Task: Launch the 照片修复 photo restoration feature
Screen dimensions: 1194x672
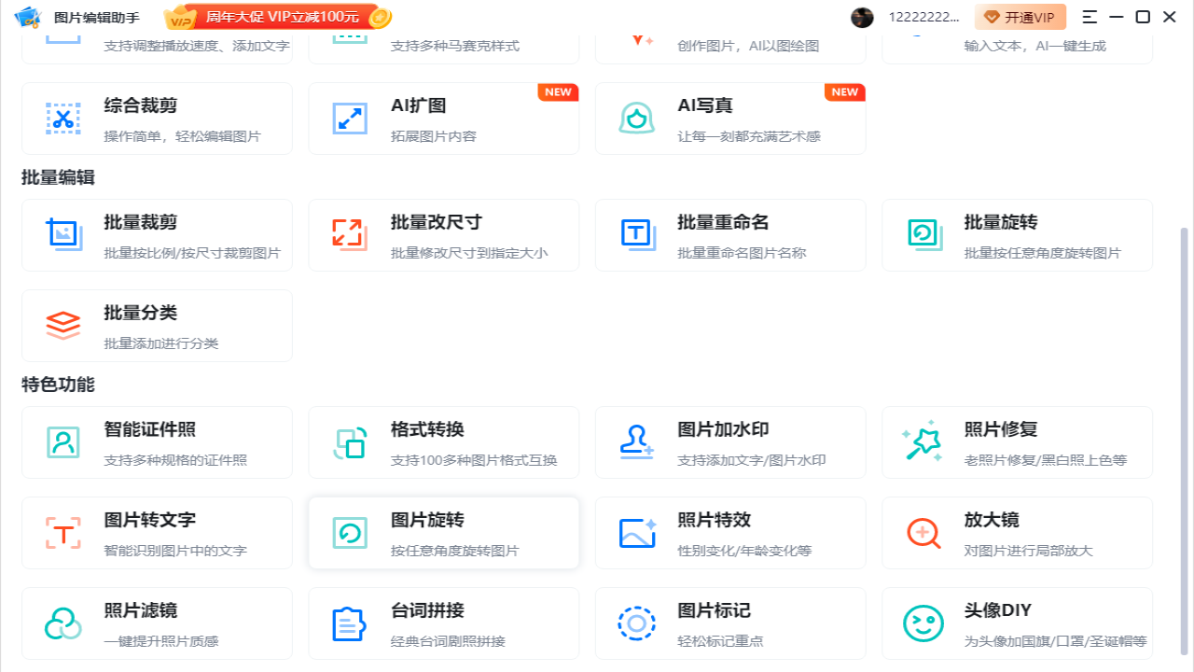Action: pos(1017,441)
